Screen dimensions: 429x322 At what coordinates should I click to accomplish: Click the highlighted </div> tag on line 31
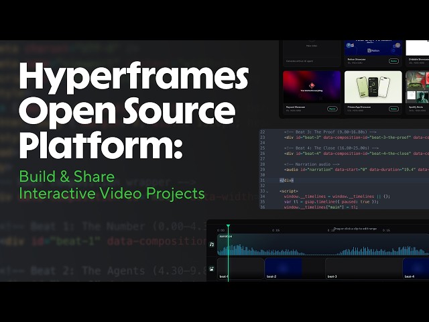click(x=286, y=180)
